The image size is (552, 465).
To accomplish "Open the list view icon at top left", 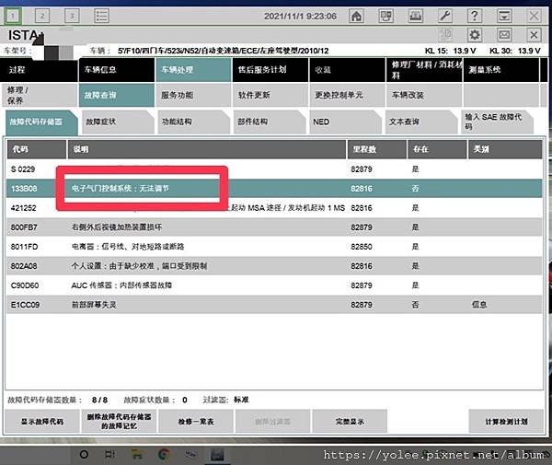I will 102,16.
